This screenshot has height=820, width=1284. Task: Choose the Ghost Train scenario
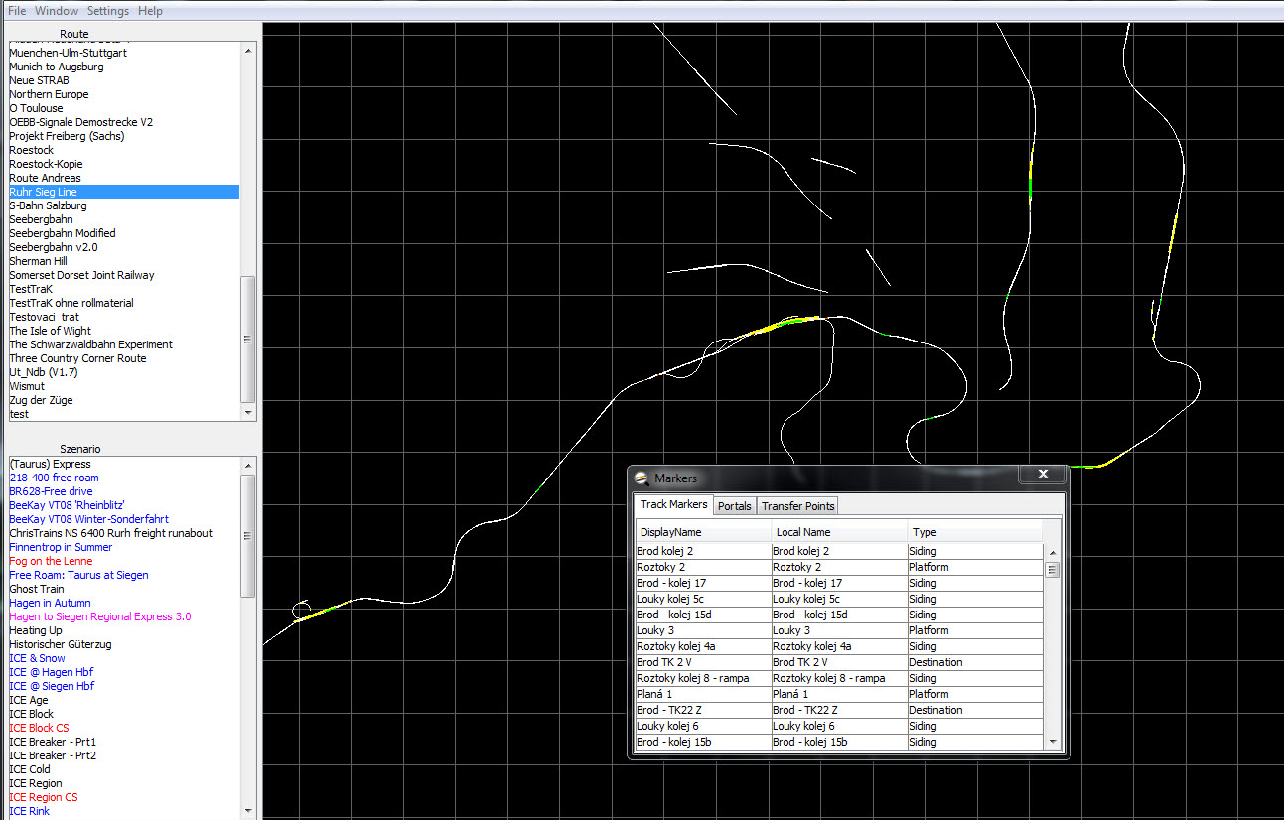(x=37, y=589)
